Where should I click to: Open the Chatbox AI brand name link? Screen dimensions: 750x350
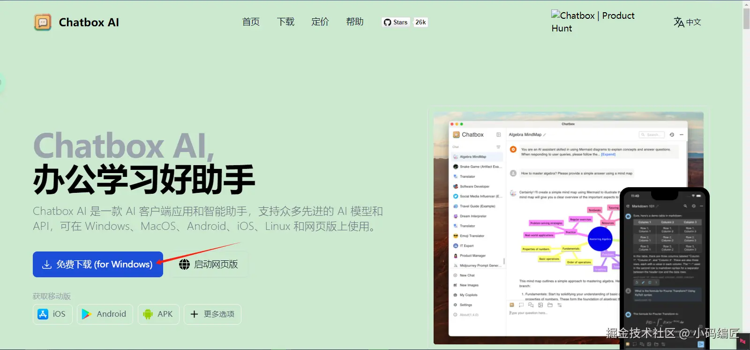tap(89, 22)
